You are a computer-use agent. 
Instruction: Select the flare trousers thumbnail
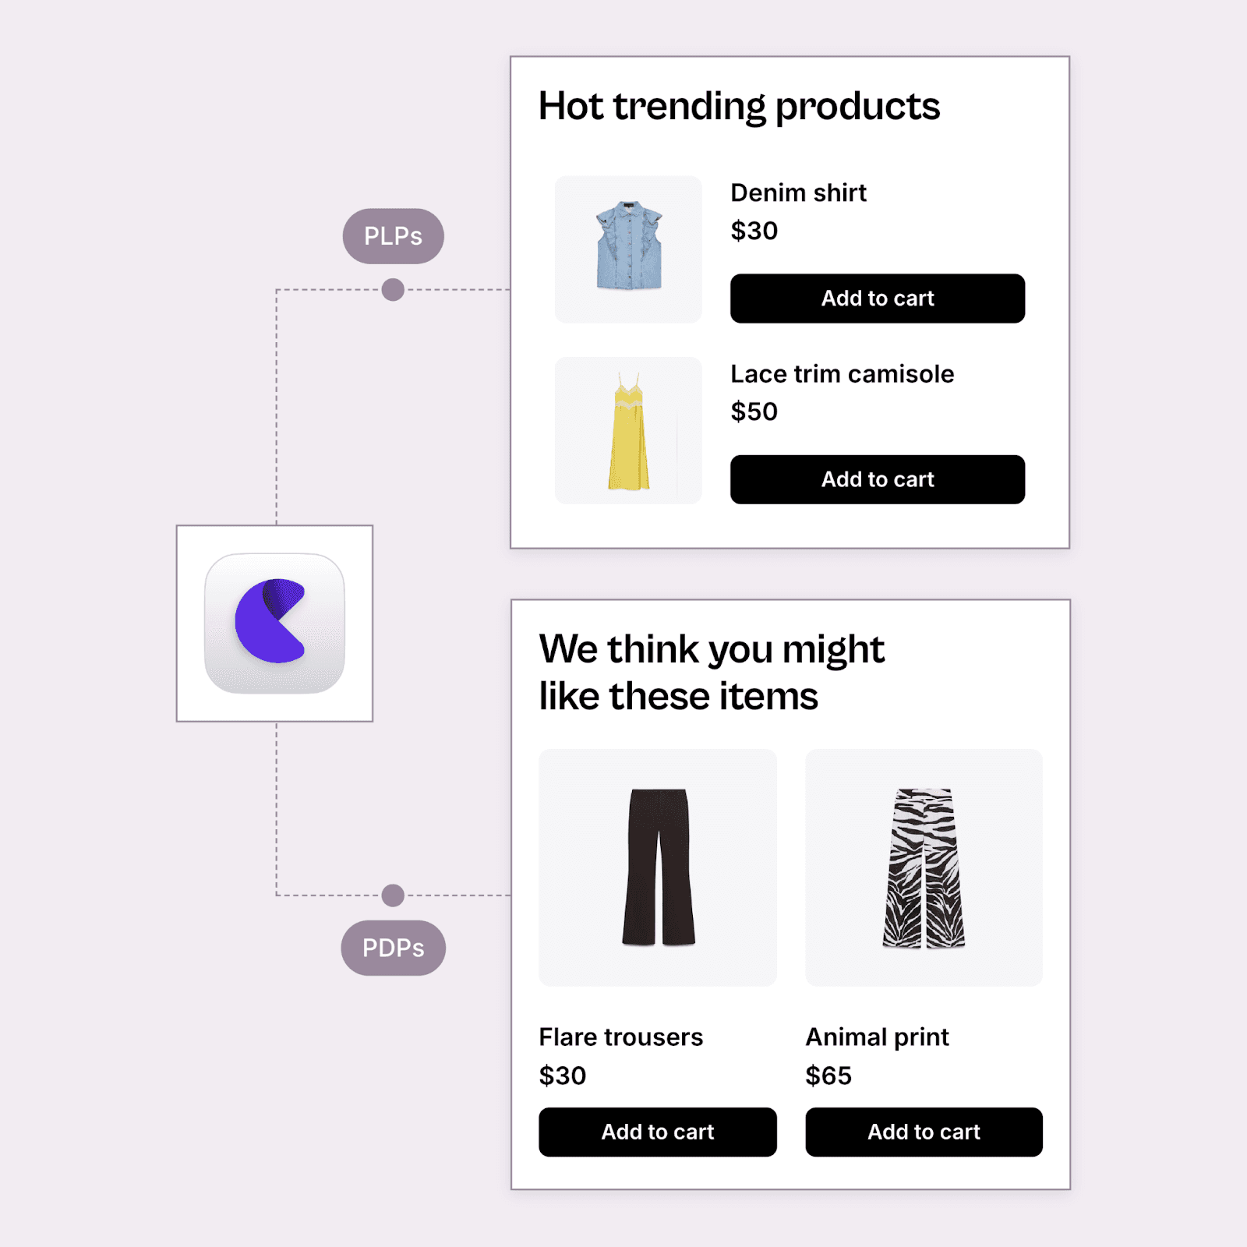pyautogui.click(x=658, y=867)
